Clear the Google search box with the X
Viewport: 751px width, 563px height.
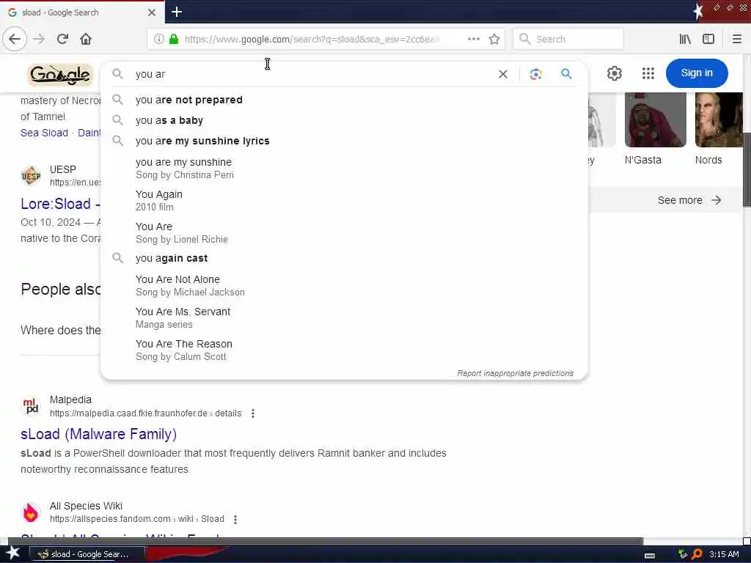tap(503, 74)
